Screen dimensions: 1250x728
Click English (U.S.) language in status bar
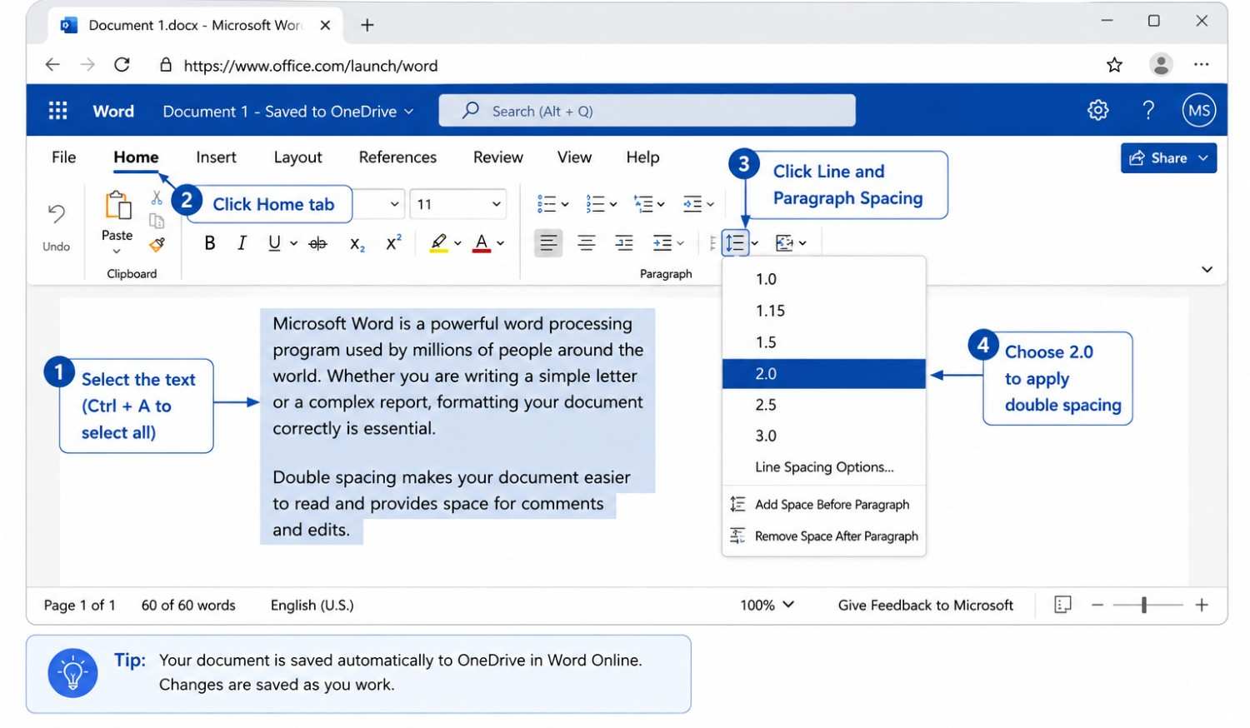312,606
